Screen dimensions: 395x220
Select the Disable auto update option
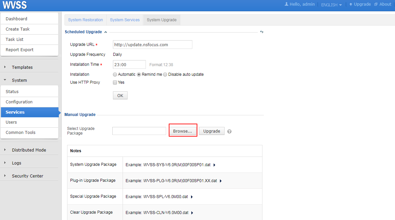[165, 74]
